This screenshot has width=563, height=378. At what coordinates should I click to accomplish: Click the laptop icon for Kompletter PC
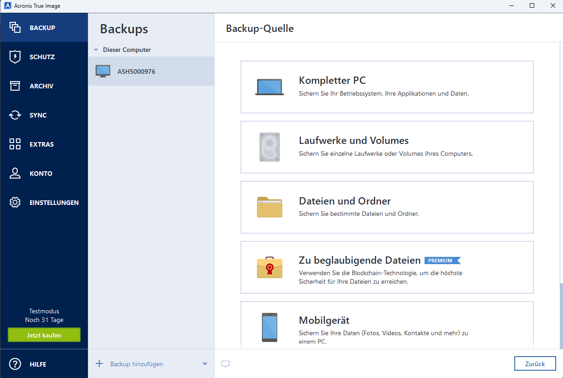click(x=269, y=87)
